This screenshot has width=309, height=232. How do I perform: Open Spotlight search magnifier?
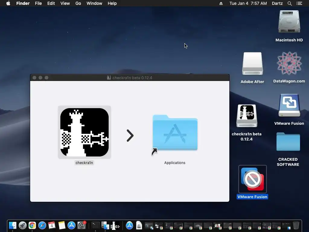[289, 3]
